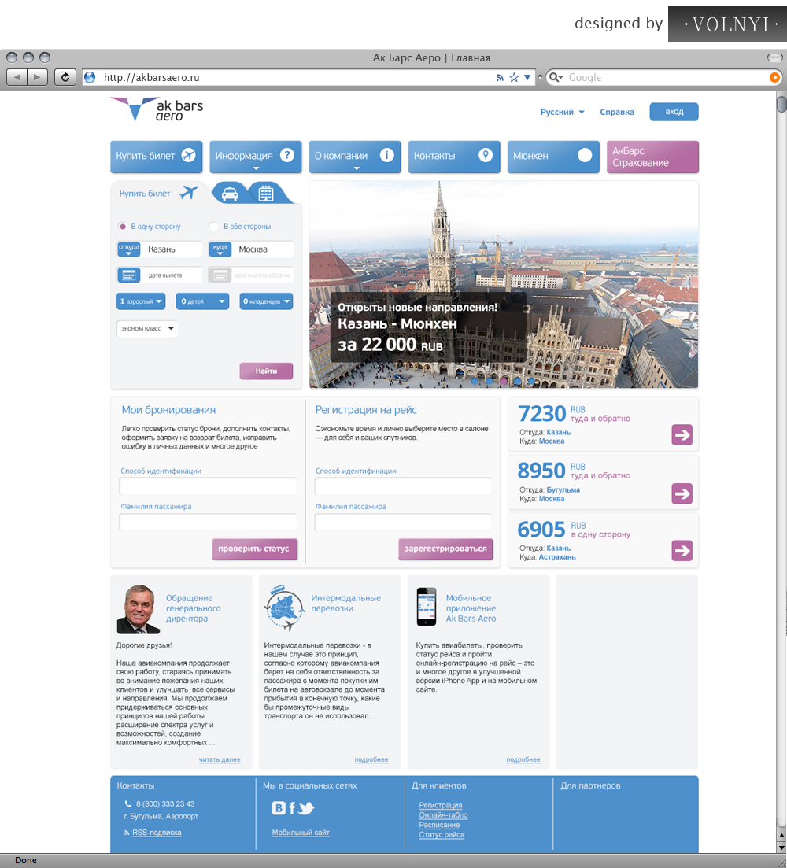Click the browser back arrow button
The image size is (787, 868).
coord(17,77)
